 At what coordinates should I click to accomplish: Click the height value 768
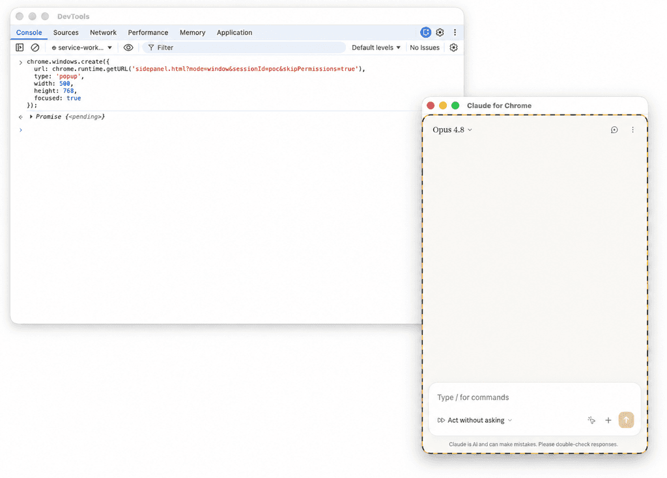coord(68,90)
